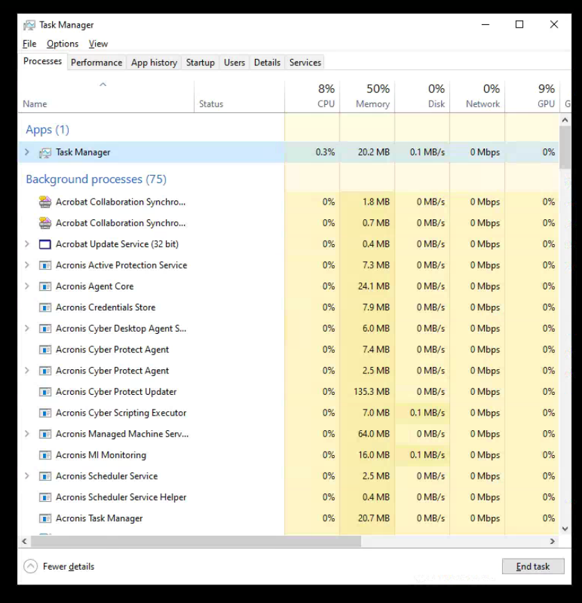Open the View menu

point(98,44)
